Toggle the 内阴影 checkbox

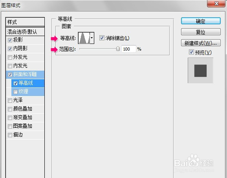point(10,49)
